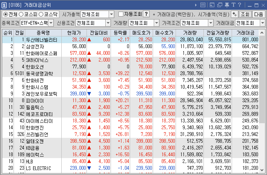Select the 아이에스티이 stock name
Viewport: 267px width, 175px height.
tap(39, 121)
